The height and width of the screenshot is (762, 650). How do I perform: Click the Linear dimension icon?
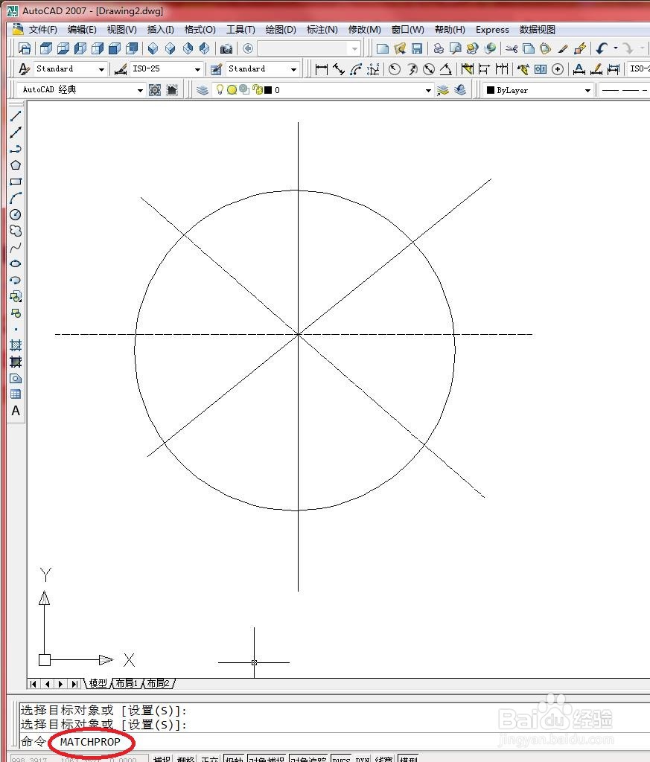point(322,69)
